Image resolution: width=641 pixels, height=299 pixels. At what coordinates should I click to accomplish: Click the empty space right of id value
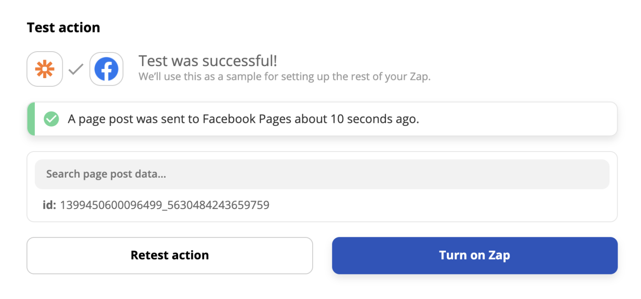435,205
